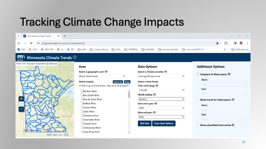Click the Clear areas button

127,82
